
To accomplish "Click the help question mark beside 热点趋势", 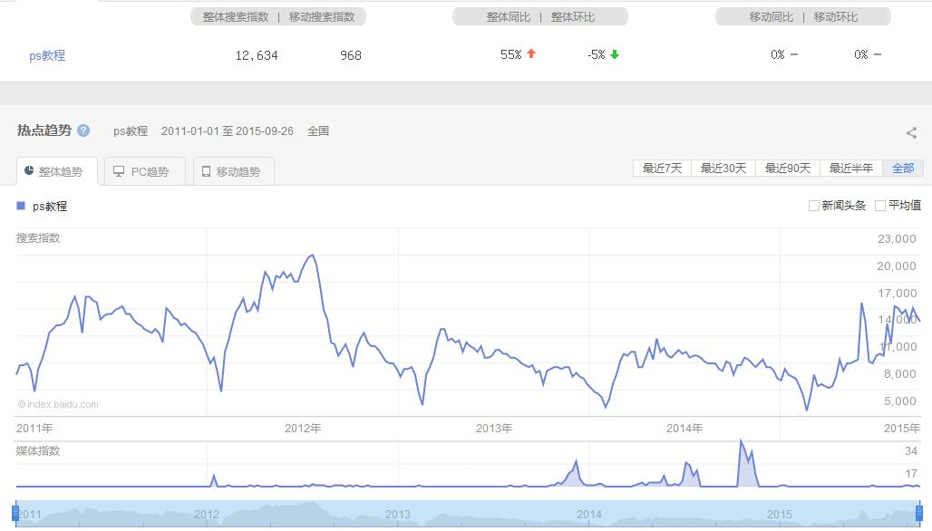I will pos(83,130).
